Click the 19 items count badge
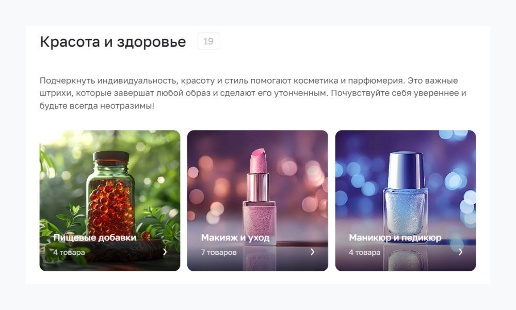 (x=208, y=41)
